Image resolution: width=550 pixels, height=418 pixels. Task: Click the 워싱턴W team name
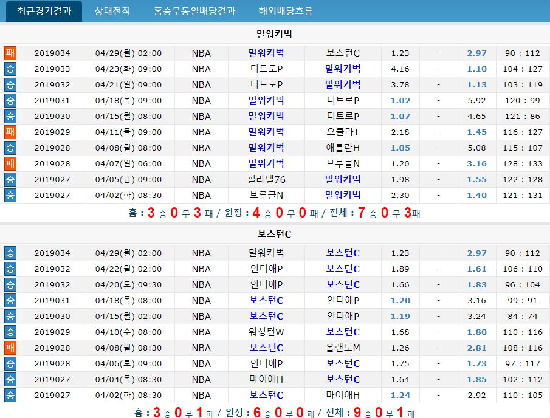(267, 332)
